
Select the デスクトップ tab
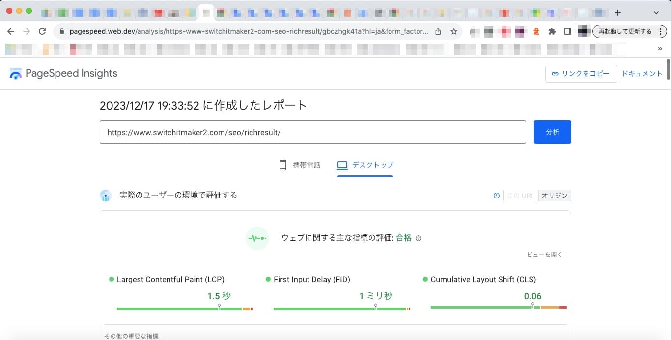pos(365,165)
